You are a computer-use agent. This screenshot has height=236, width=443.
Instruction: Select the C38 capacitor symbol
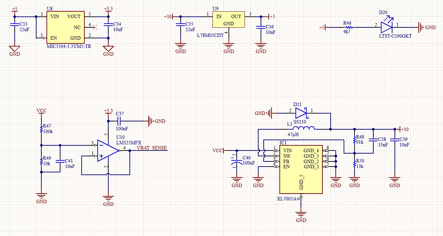coord(373,140)
